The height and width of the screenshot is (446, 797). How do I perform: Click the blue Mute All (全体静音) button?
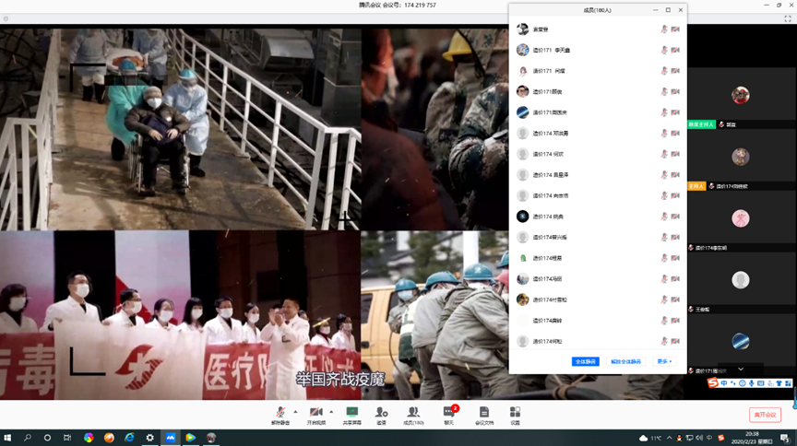pyautogui.click(x=586, y=361)
